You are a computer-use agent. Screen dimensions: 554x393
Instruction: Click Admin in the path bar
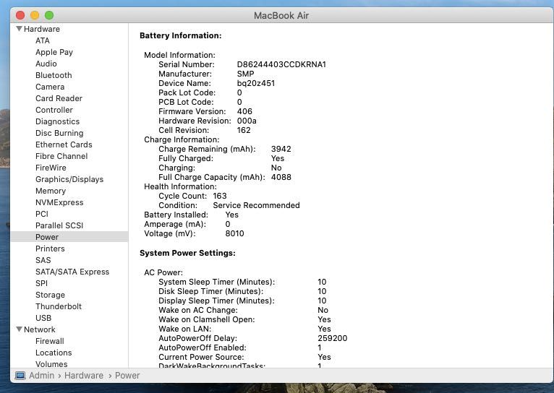click(42, 376)
